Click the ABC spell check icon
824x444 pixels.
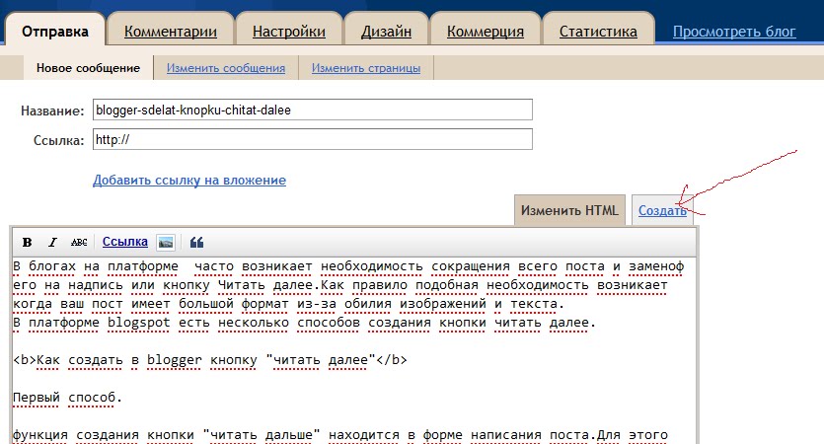79,243
